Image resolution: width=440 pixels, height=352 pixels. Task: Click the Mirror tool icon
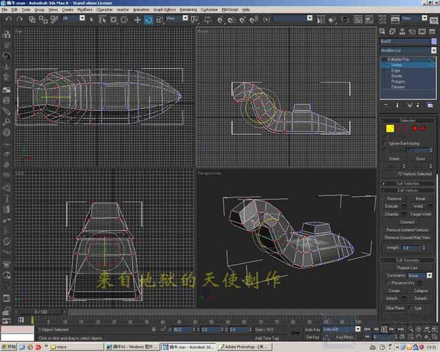320,20
